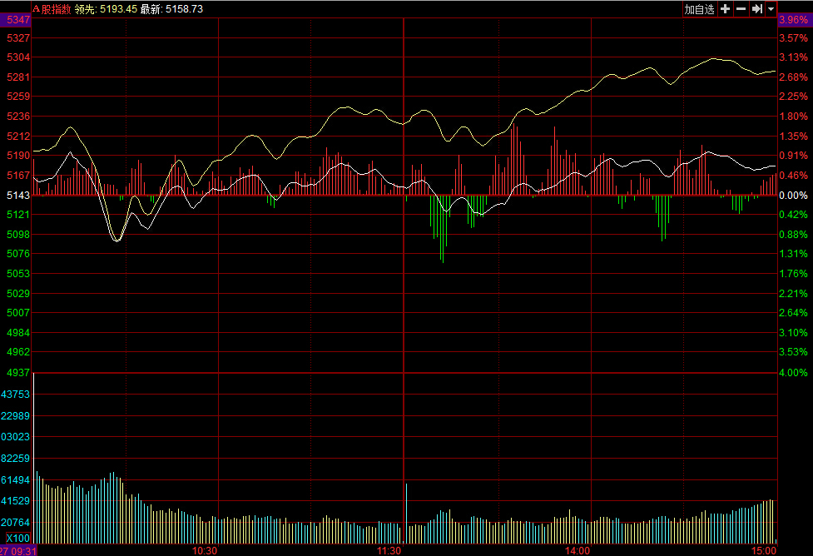Click the 加自选 add-to-watchlist button
The height and width of the screenshot is (556, 813).
point(699,9)
